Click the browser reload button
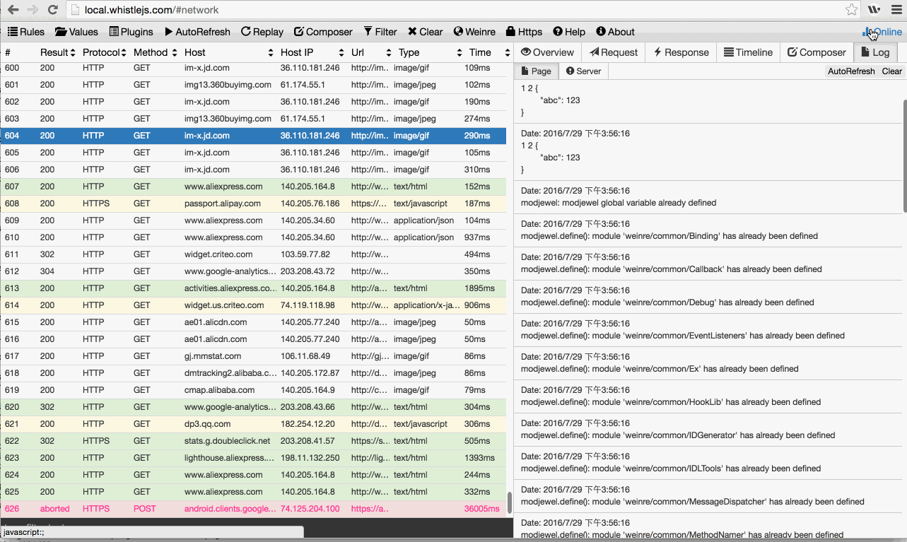Viewport: 907px width, 542px height. point(52,10)
